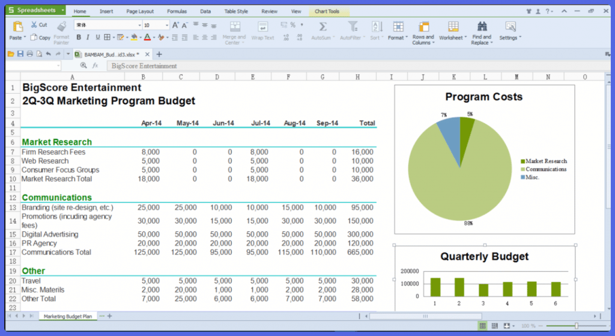
Task: Open the font name dropdown
Action: (139, 25)
